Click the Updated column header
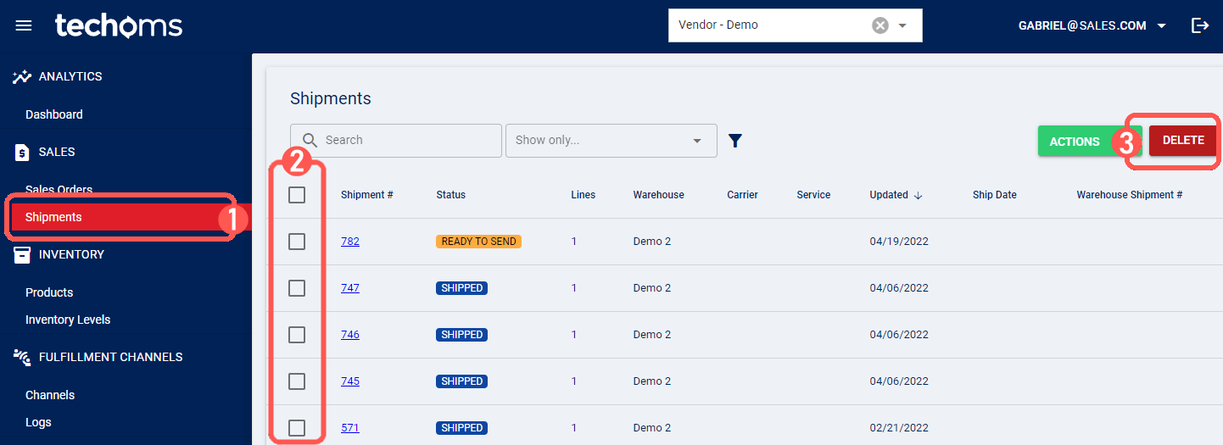The width and height of the screenshot is (1223, 445). (889, 195)
